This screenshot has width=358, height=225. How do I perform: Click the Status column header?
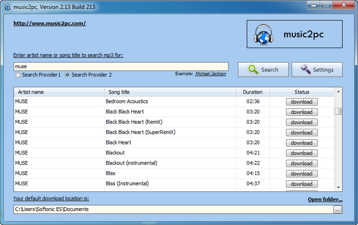coord(302,92)
